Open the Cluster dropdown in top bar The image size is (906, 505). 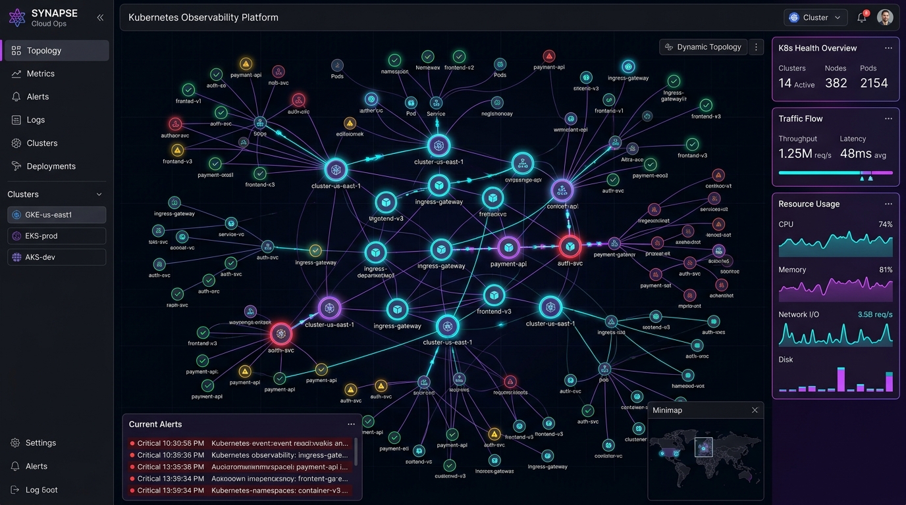pyautogui.click(x=815, y=18)
